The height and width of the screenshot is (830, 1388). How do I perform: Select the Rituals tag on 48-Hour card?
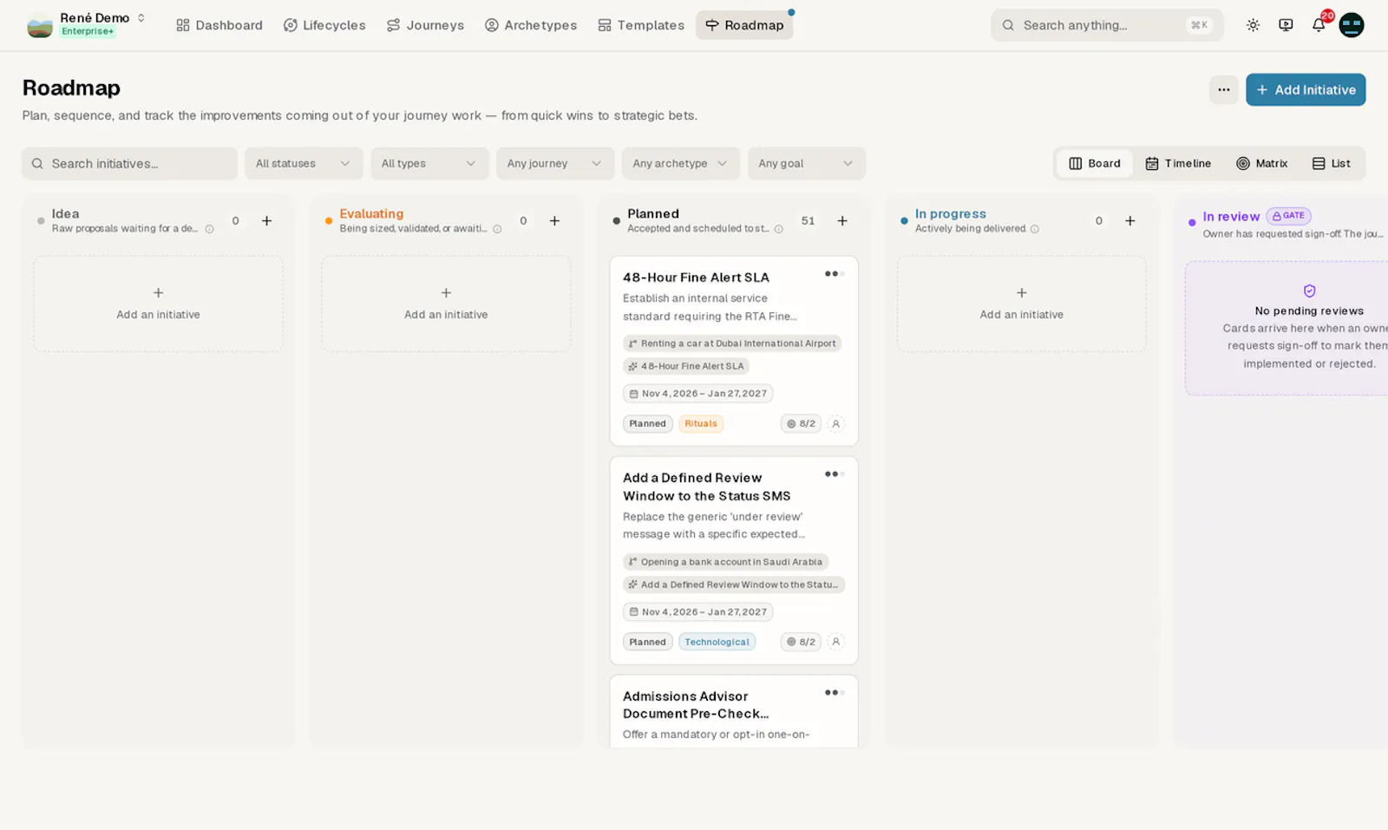pos(701,424)
